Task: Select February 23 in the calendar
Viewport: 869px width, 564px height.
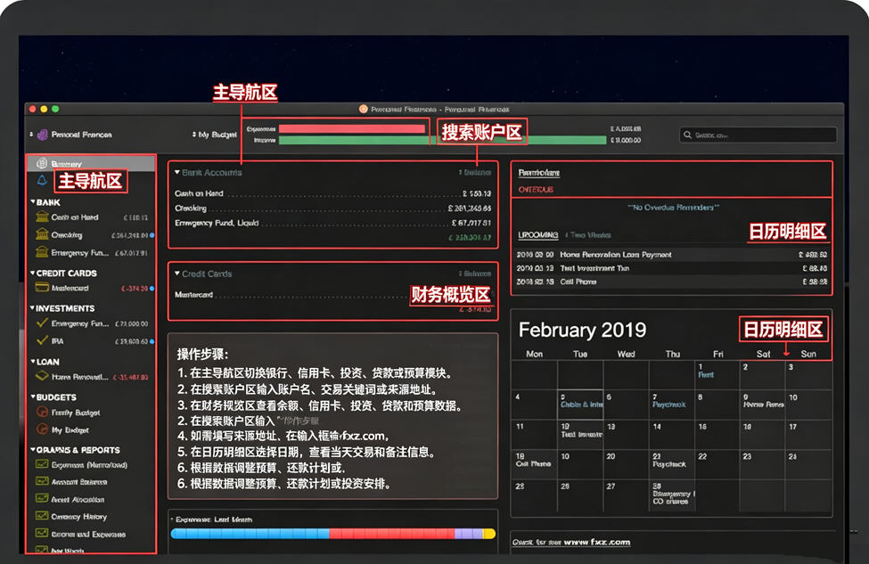Action: click(763, 463)
